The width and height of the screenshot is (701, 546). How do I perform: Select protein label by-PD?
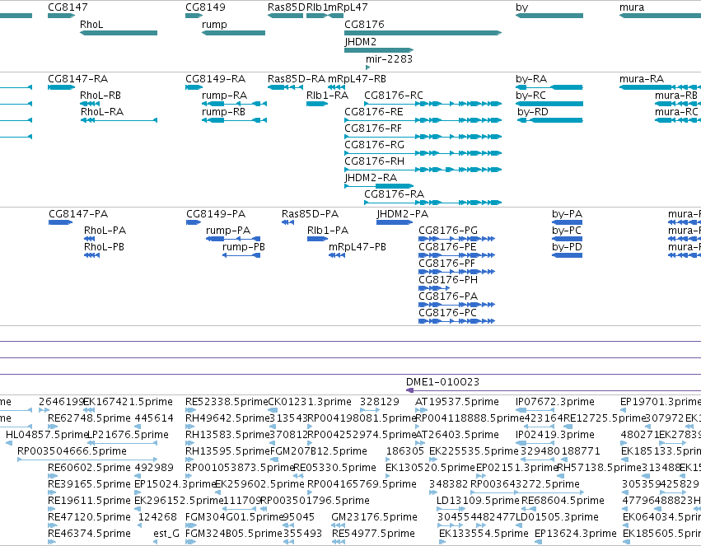click(x=567, y=247)
